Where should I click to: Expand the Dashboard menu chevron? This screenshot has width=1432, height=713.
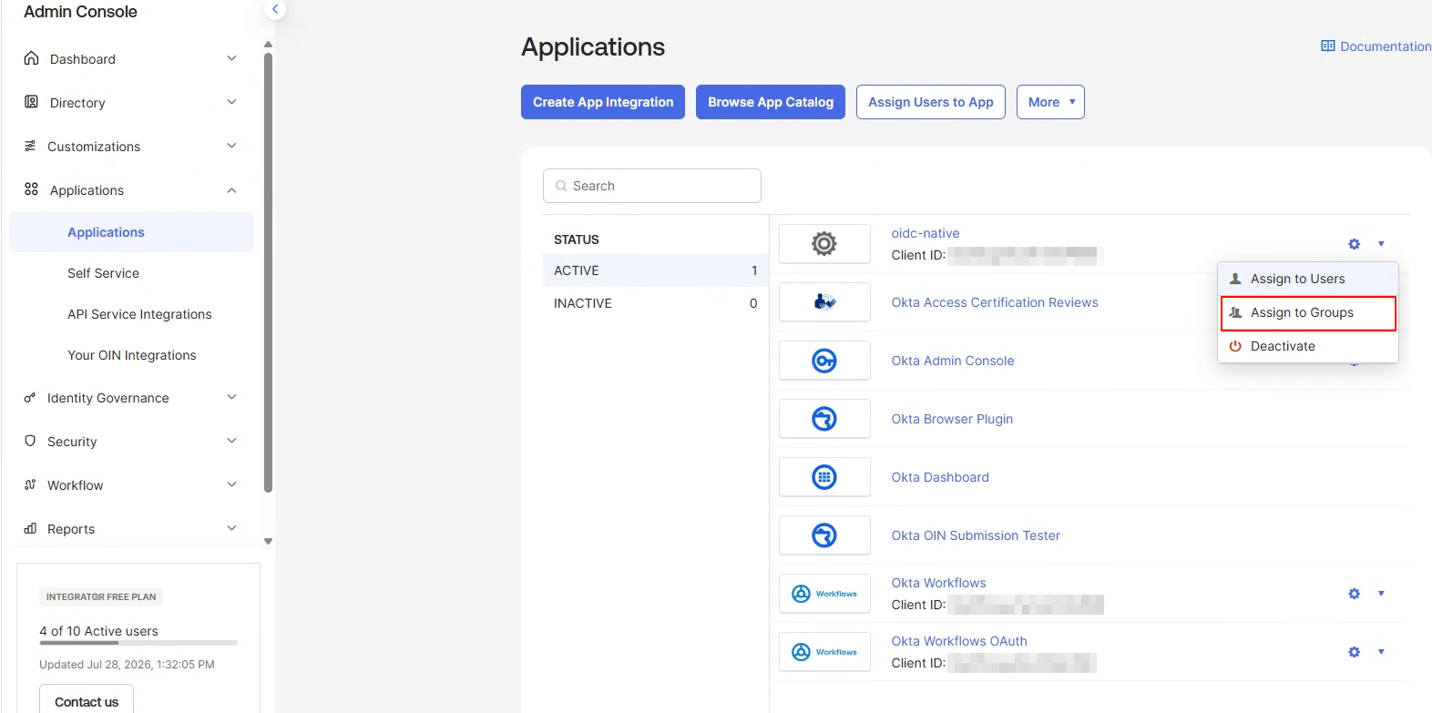pos(231,58)
